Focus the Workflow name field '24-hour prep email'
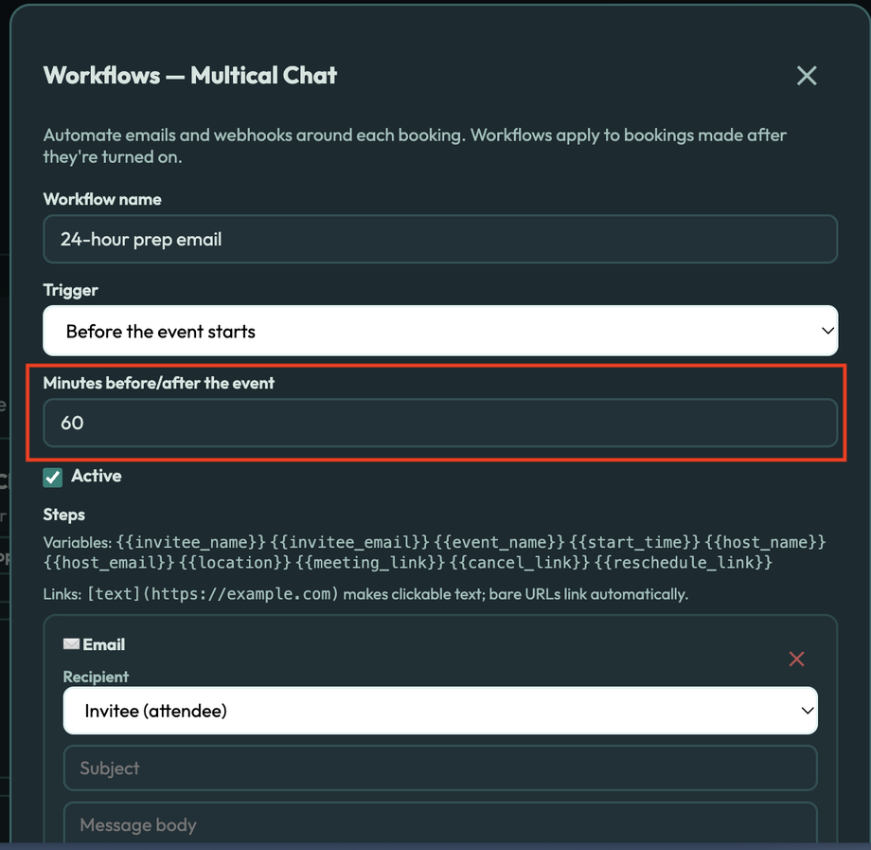This screenshot has width=871, height=850. pyautogui.click(x=440, y=239)
